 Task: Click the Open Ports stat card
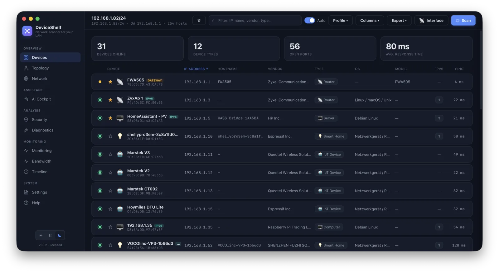click(330, 49)
